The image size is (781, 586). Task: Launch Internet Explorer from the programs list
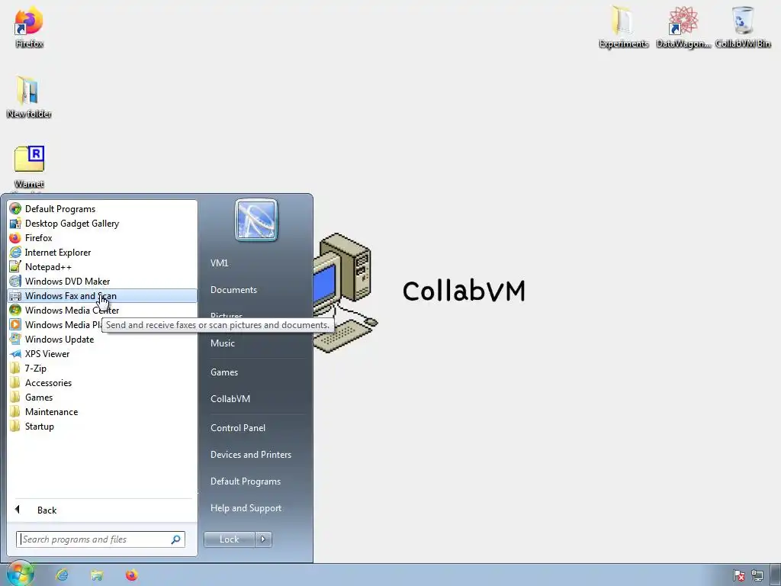(x=102, y=252)
